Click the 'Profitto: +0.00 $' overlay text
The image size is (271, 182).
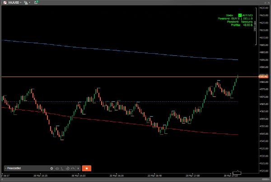pyautogui.click(x=242, y=25)
